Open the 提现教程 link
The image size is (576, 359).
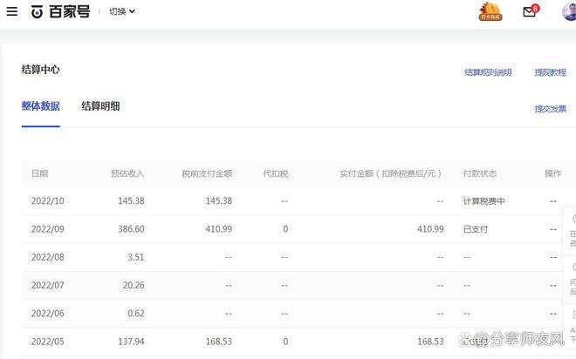pos(550,72)
